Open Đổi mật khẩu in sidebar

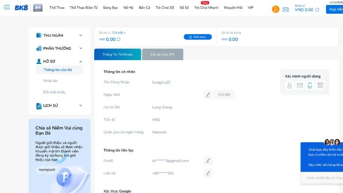click(x=54, y=92)
